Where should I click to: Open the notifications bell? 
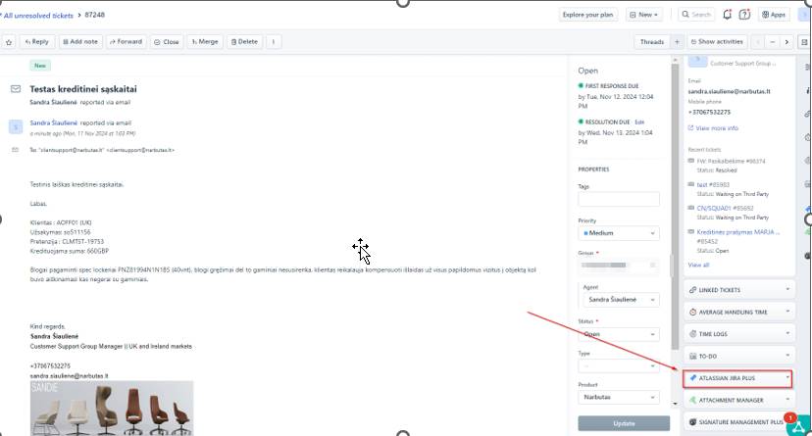[727, 15]
